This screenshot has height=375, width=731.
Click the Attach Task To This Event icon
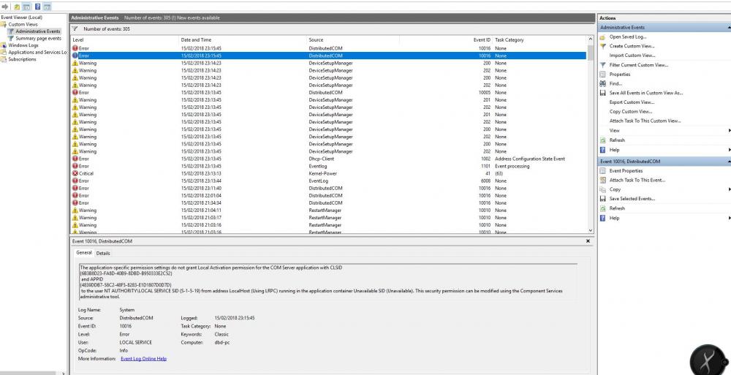(x=602, y=180)
